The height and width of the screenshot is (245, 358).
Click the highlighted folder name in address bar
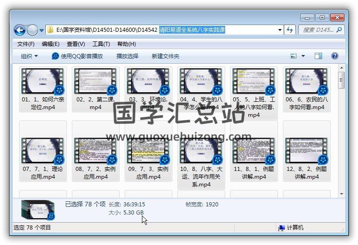pos(192,30)
